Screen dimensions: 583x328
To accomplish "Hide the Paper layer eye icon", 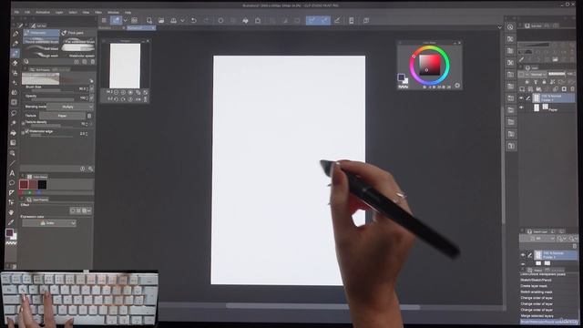I will coord(521,108).
